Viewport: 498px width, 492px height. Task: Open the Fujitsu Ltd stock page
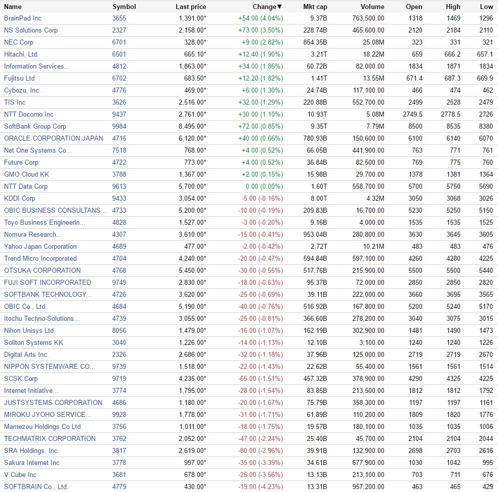[x=20, y=79]
